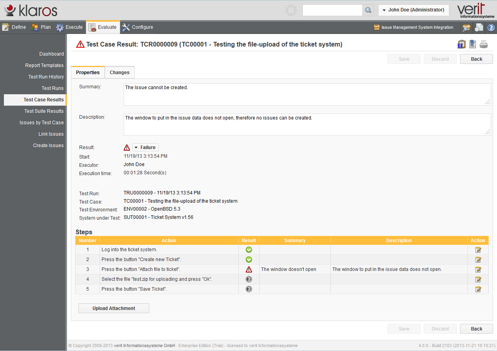
Task: Click the search magnifier button in the header
Action: tap(368, 10)
